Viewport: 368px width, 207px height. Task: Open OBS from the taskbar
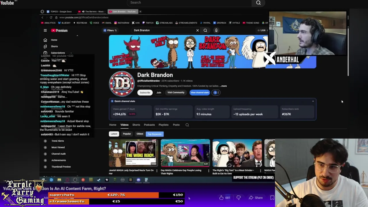point(75,180)
